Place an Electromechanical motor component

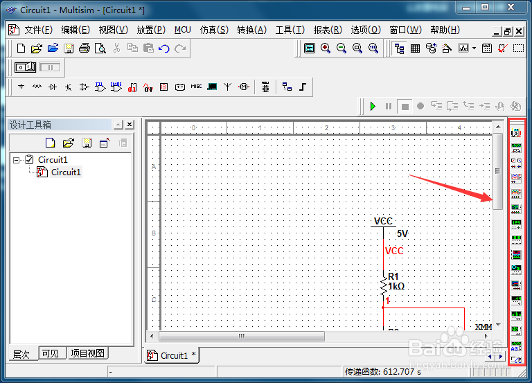(244, 87)
